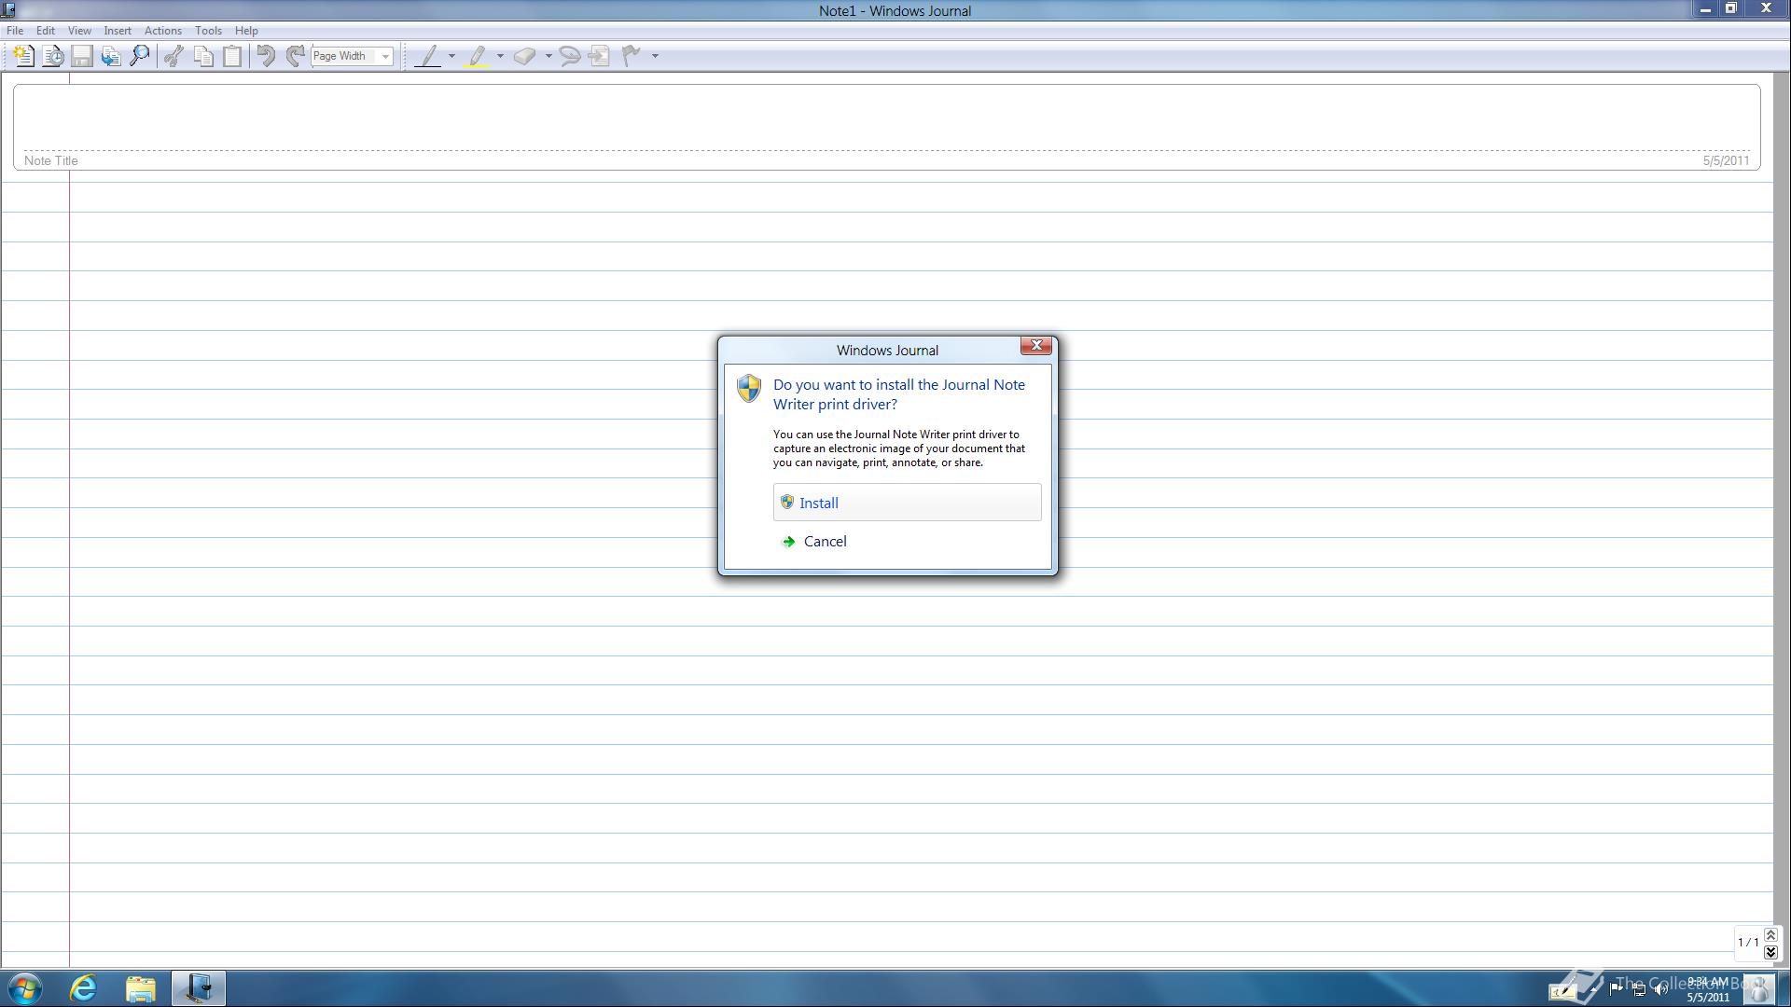
Task: Click the 1 / 1 page indicator
Action: coord(1748,943)
